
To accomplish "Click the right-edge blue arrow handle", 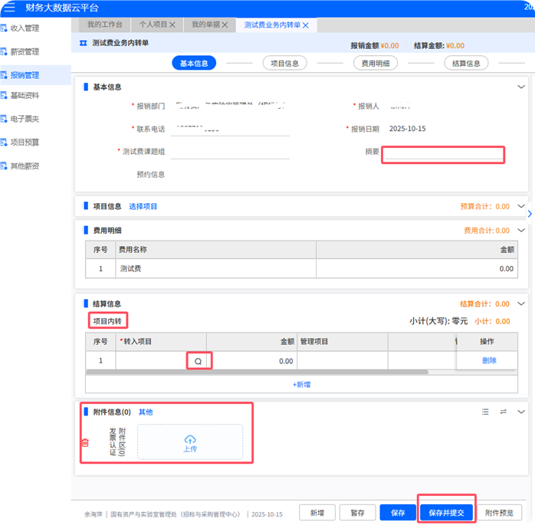I will coord(530,214).
